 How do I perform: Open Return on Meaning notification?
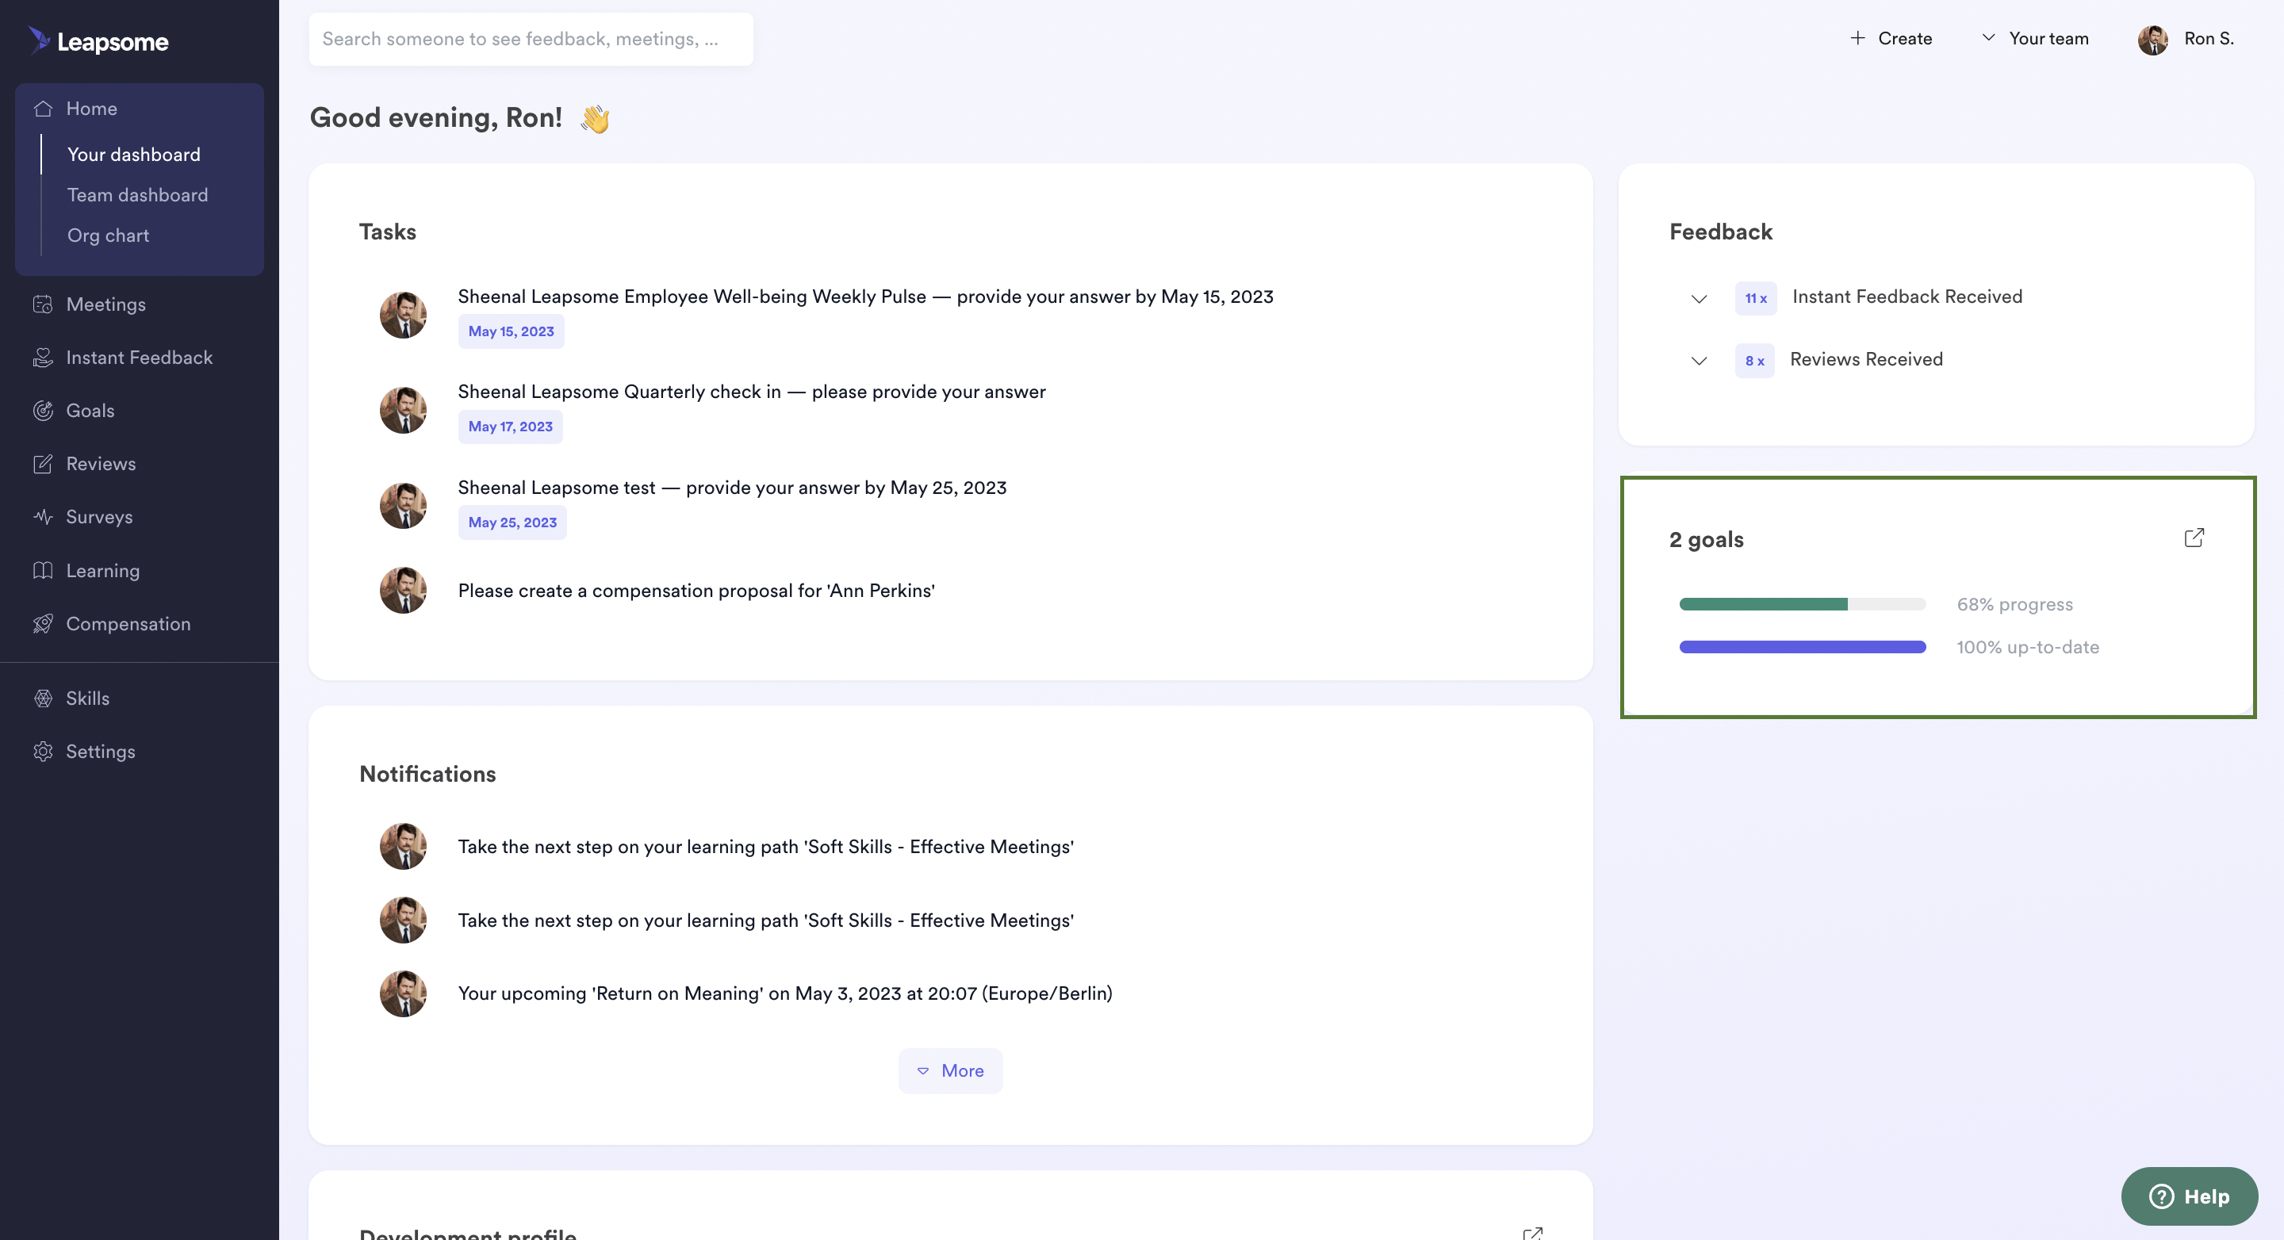coord(784,993)
